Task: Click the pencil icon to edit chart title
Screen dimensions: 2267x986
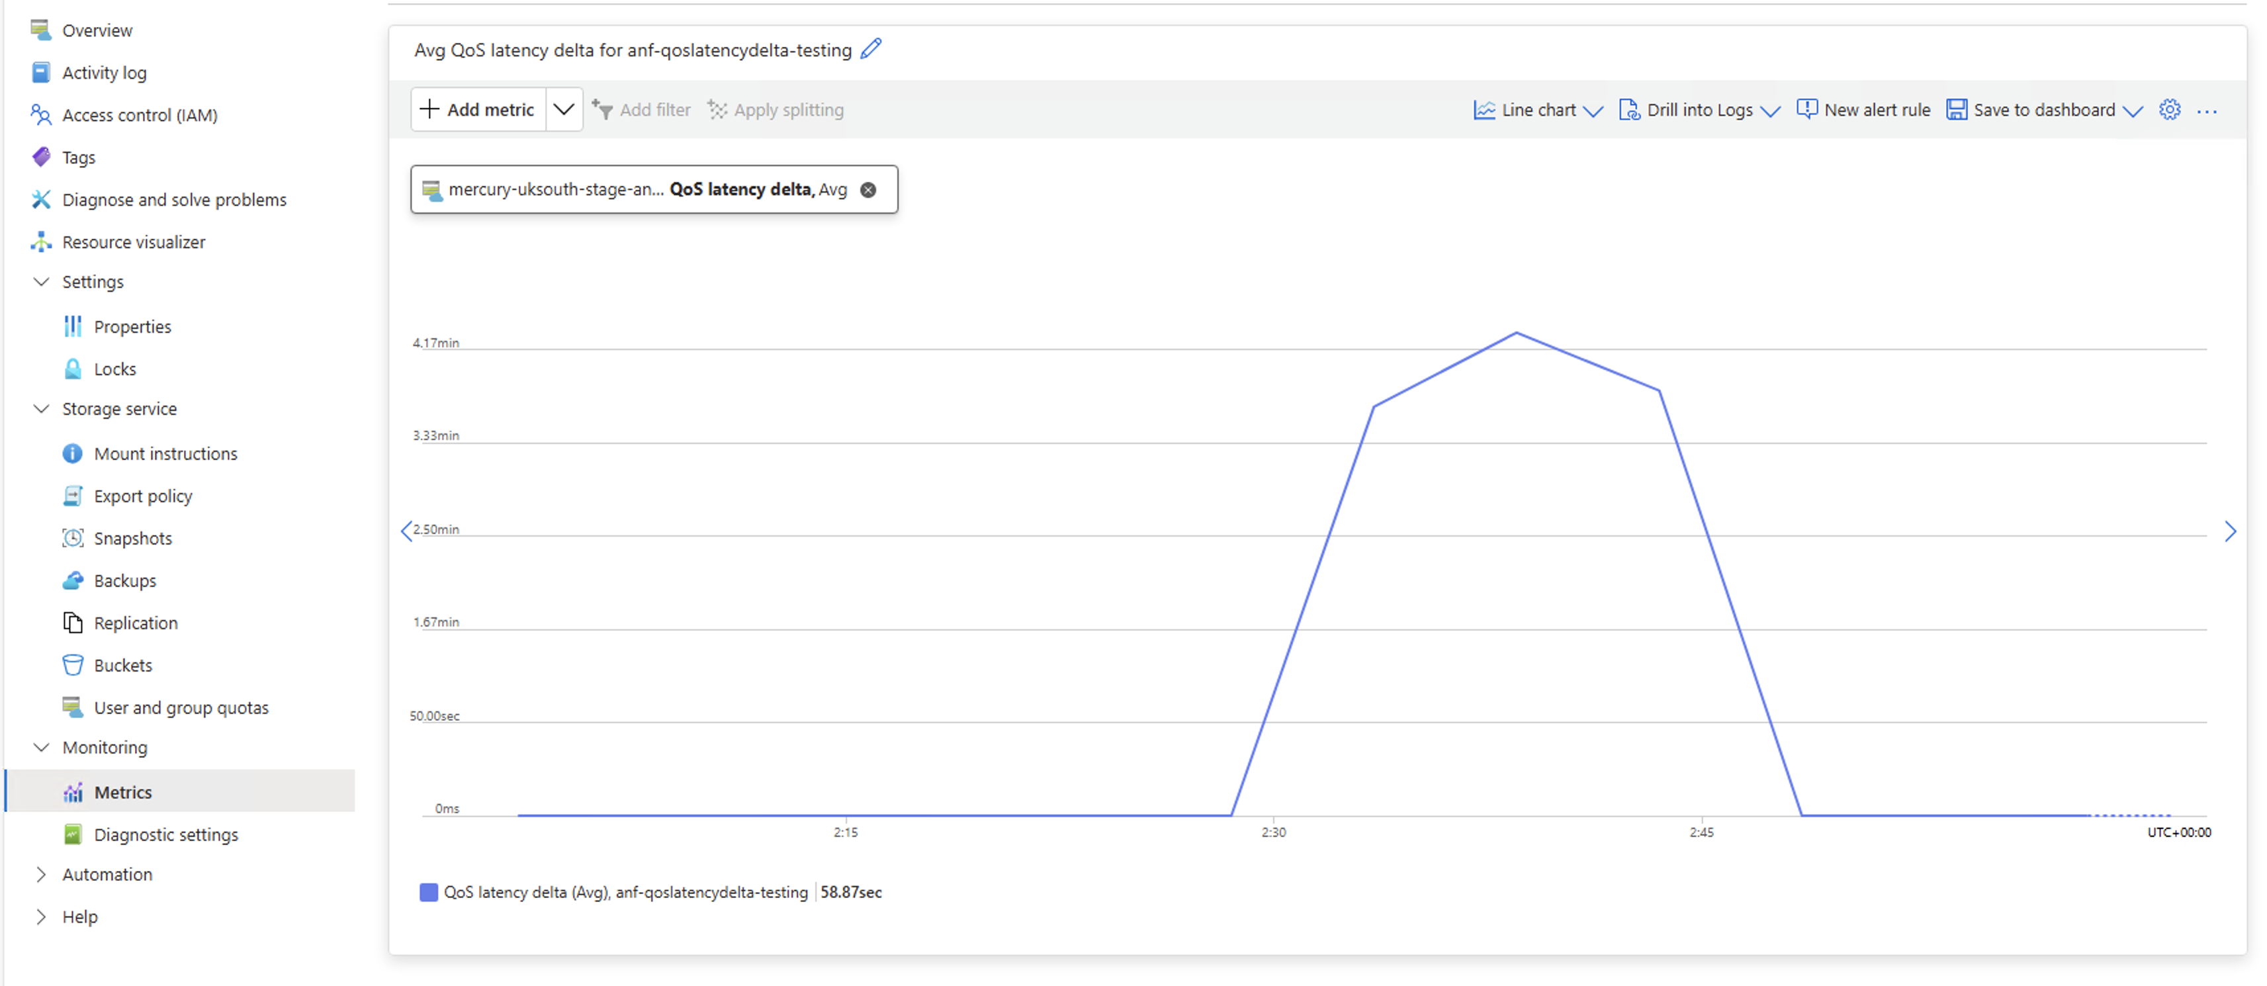Action: pyautogui.click(x=870, y=49)
